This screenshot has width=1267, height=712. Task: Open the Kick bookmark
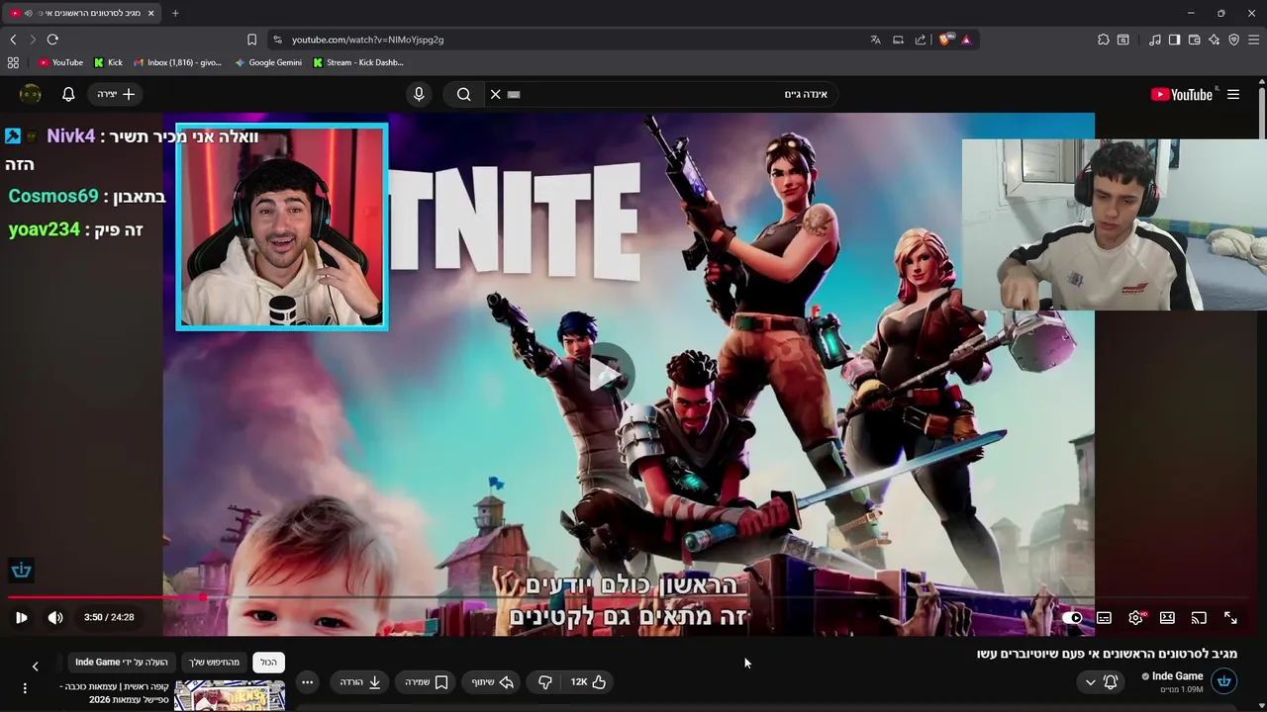(x=109, y=62)
